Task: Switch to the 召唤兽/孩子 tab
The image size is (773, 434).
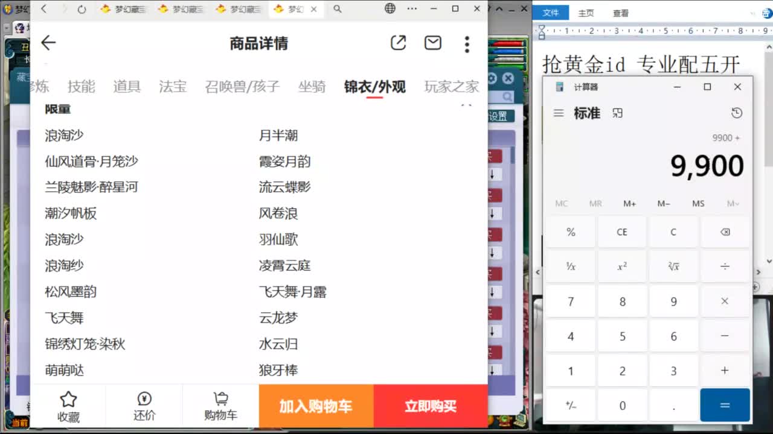Action: click(242, 87)
